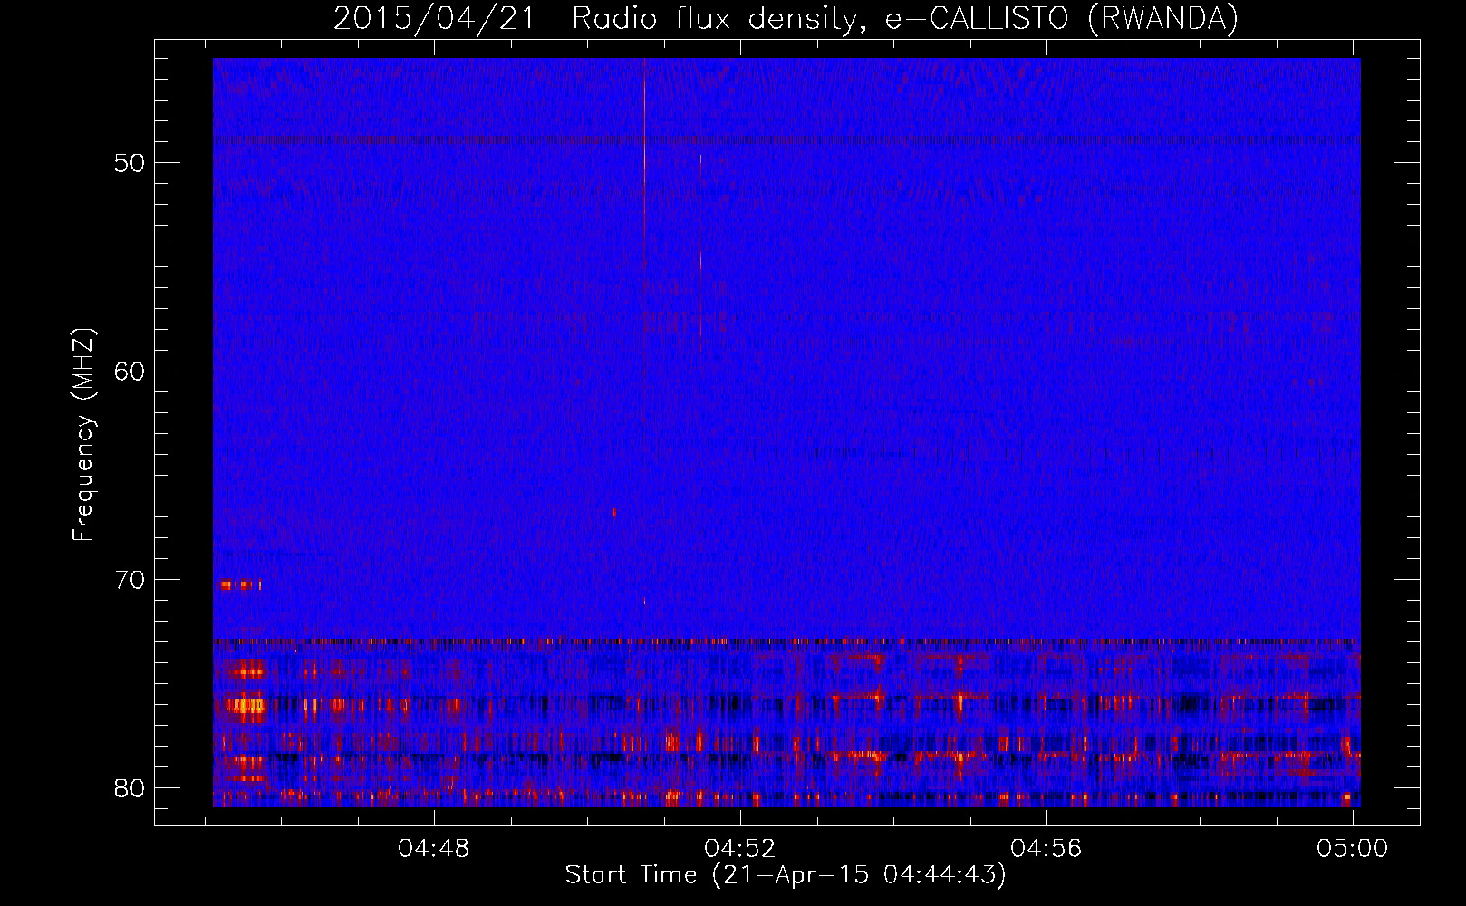Click the bright burst near 70 MHz at left
This screenshot has height=906, width=1466.
coord(240,585)
